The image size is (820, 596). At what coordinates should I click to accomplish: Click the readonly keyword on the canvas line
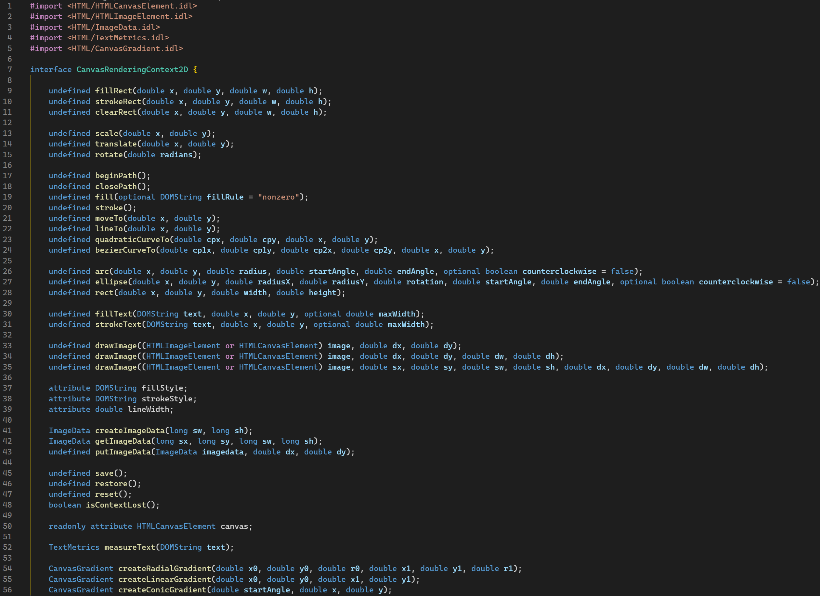(x=67, y=526)
